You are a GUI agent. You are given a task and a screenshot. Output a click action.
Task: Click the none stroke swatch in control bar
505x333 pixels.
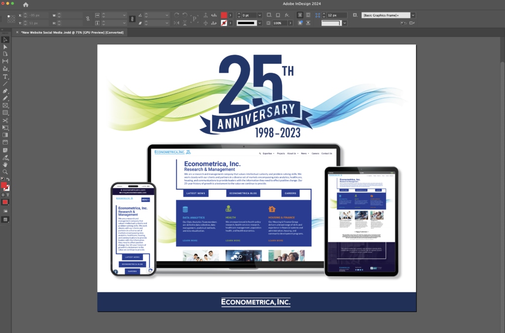pyautogui.click(x=224, y=23)
